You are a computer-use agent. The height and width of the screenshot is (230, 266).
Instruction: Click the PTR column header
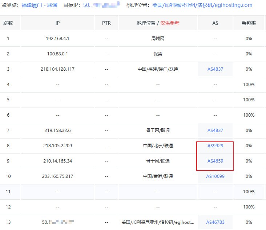pos(106,23)
